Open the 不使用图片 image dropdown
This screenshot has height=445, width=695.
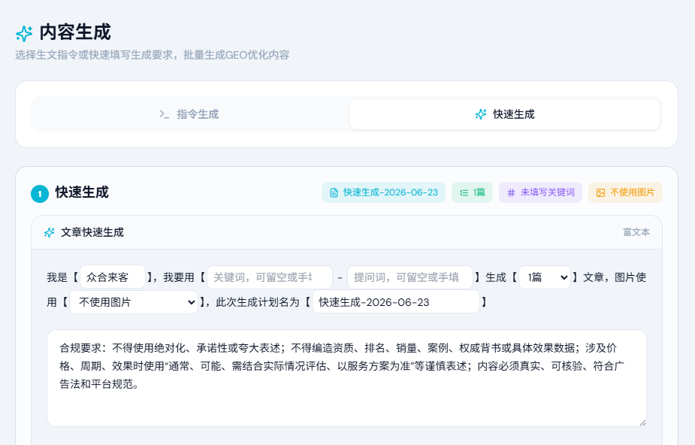coord(134,302)
